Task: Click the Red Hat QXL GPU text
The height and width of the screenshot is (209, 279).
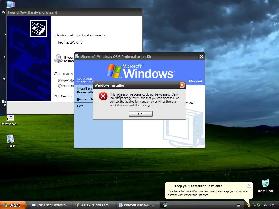Action: [x=70, y=42]
